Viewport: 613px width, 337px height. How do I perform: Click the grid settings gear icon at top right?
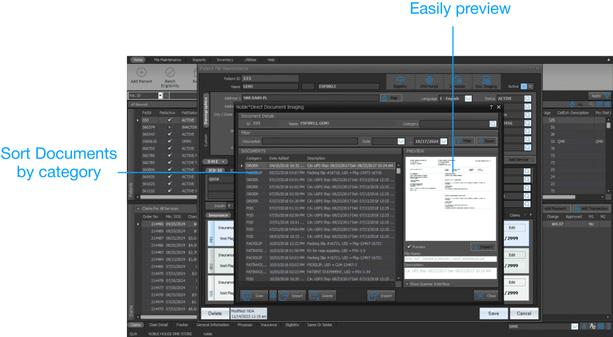pos(607,105)
